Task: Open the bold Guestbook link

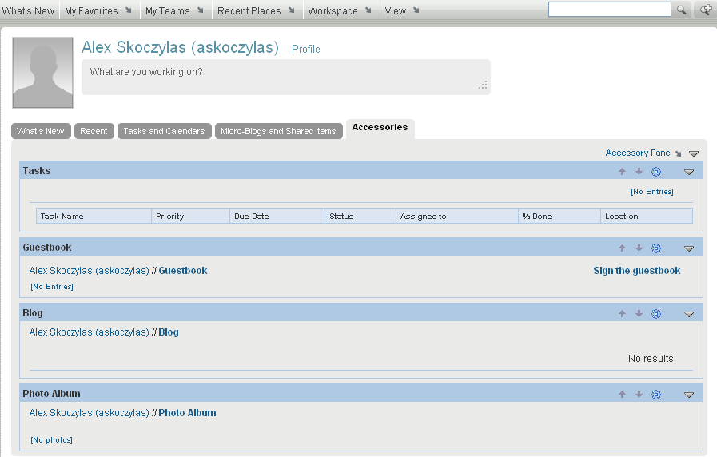Action: click(183, 271)
